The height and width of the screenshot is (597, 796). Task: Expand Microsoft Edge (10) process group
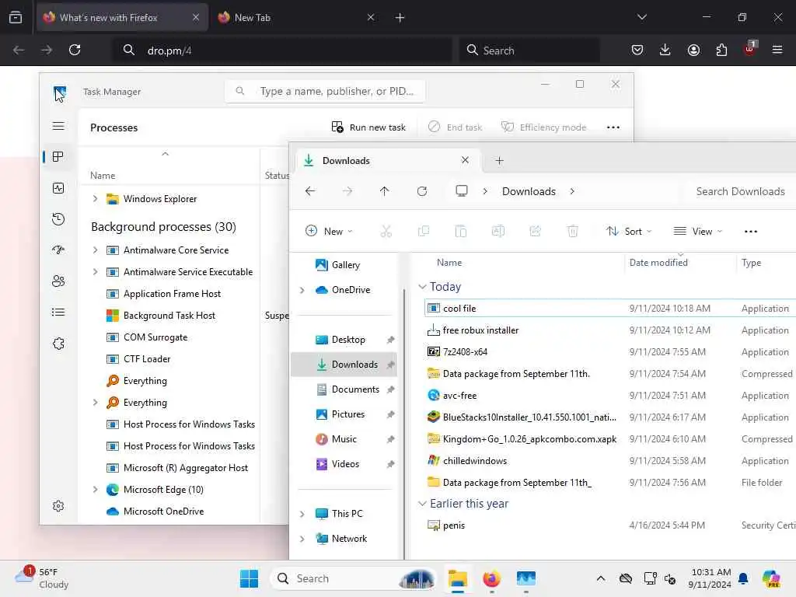[95, 490]
